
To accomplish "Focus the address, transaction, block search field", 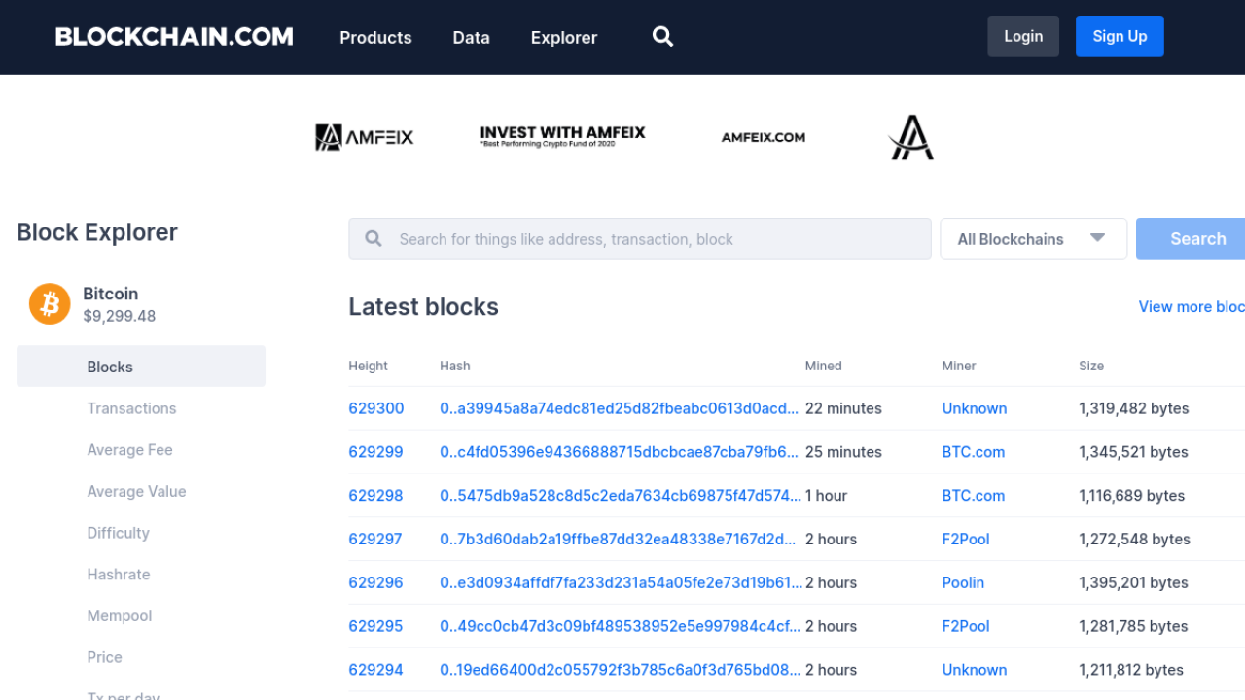I will pos(640,239).
